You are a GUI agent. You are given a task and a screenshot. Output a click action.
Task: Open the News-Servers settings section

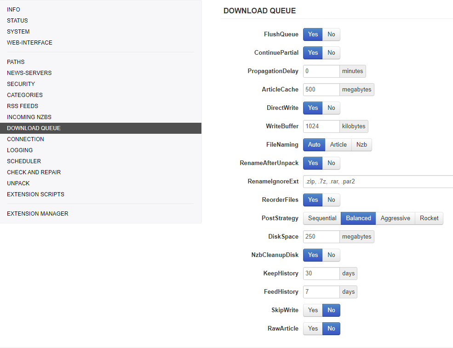coord(29,73)
